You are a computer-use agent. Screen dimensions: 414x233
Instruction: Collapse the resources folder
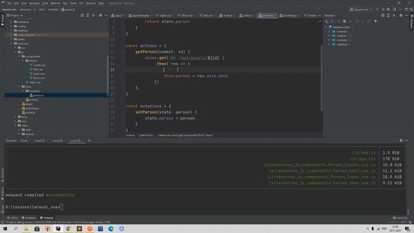[x=11, y=43]
